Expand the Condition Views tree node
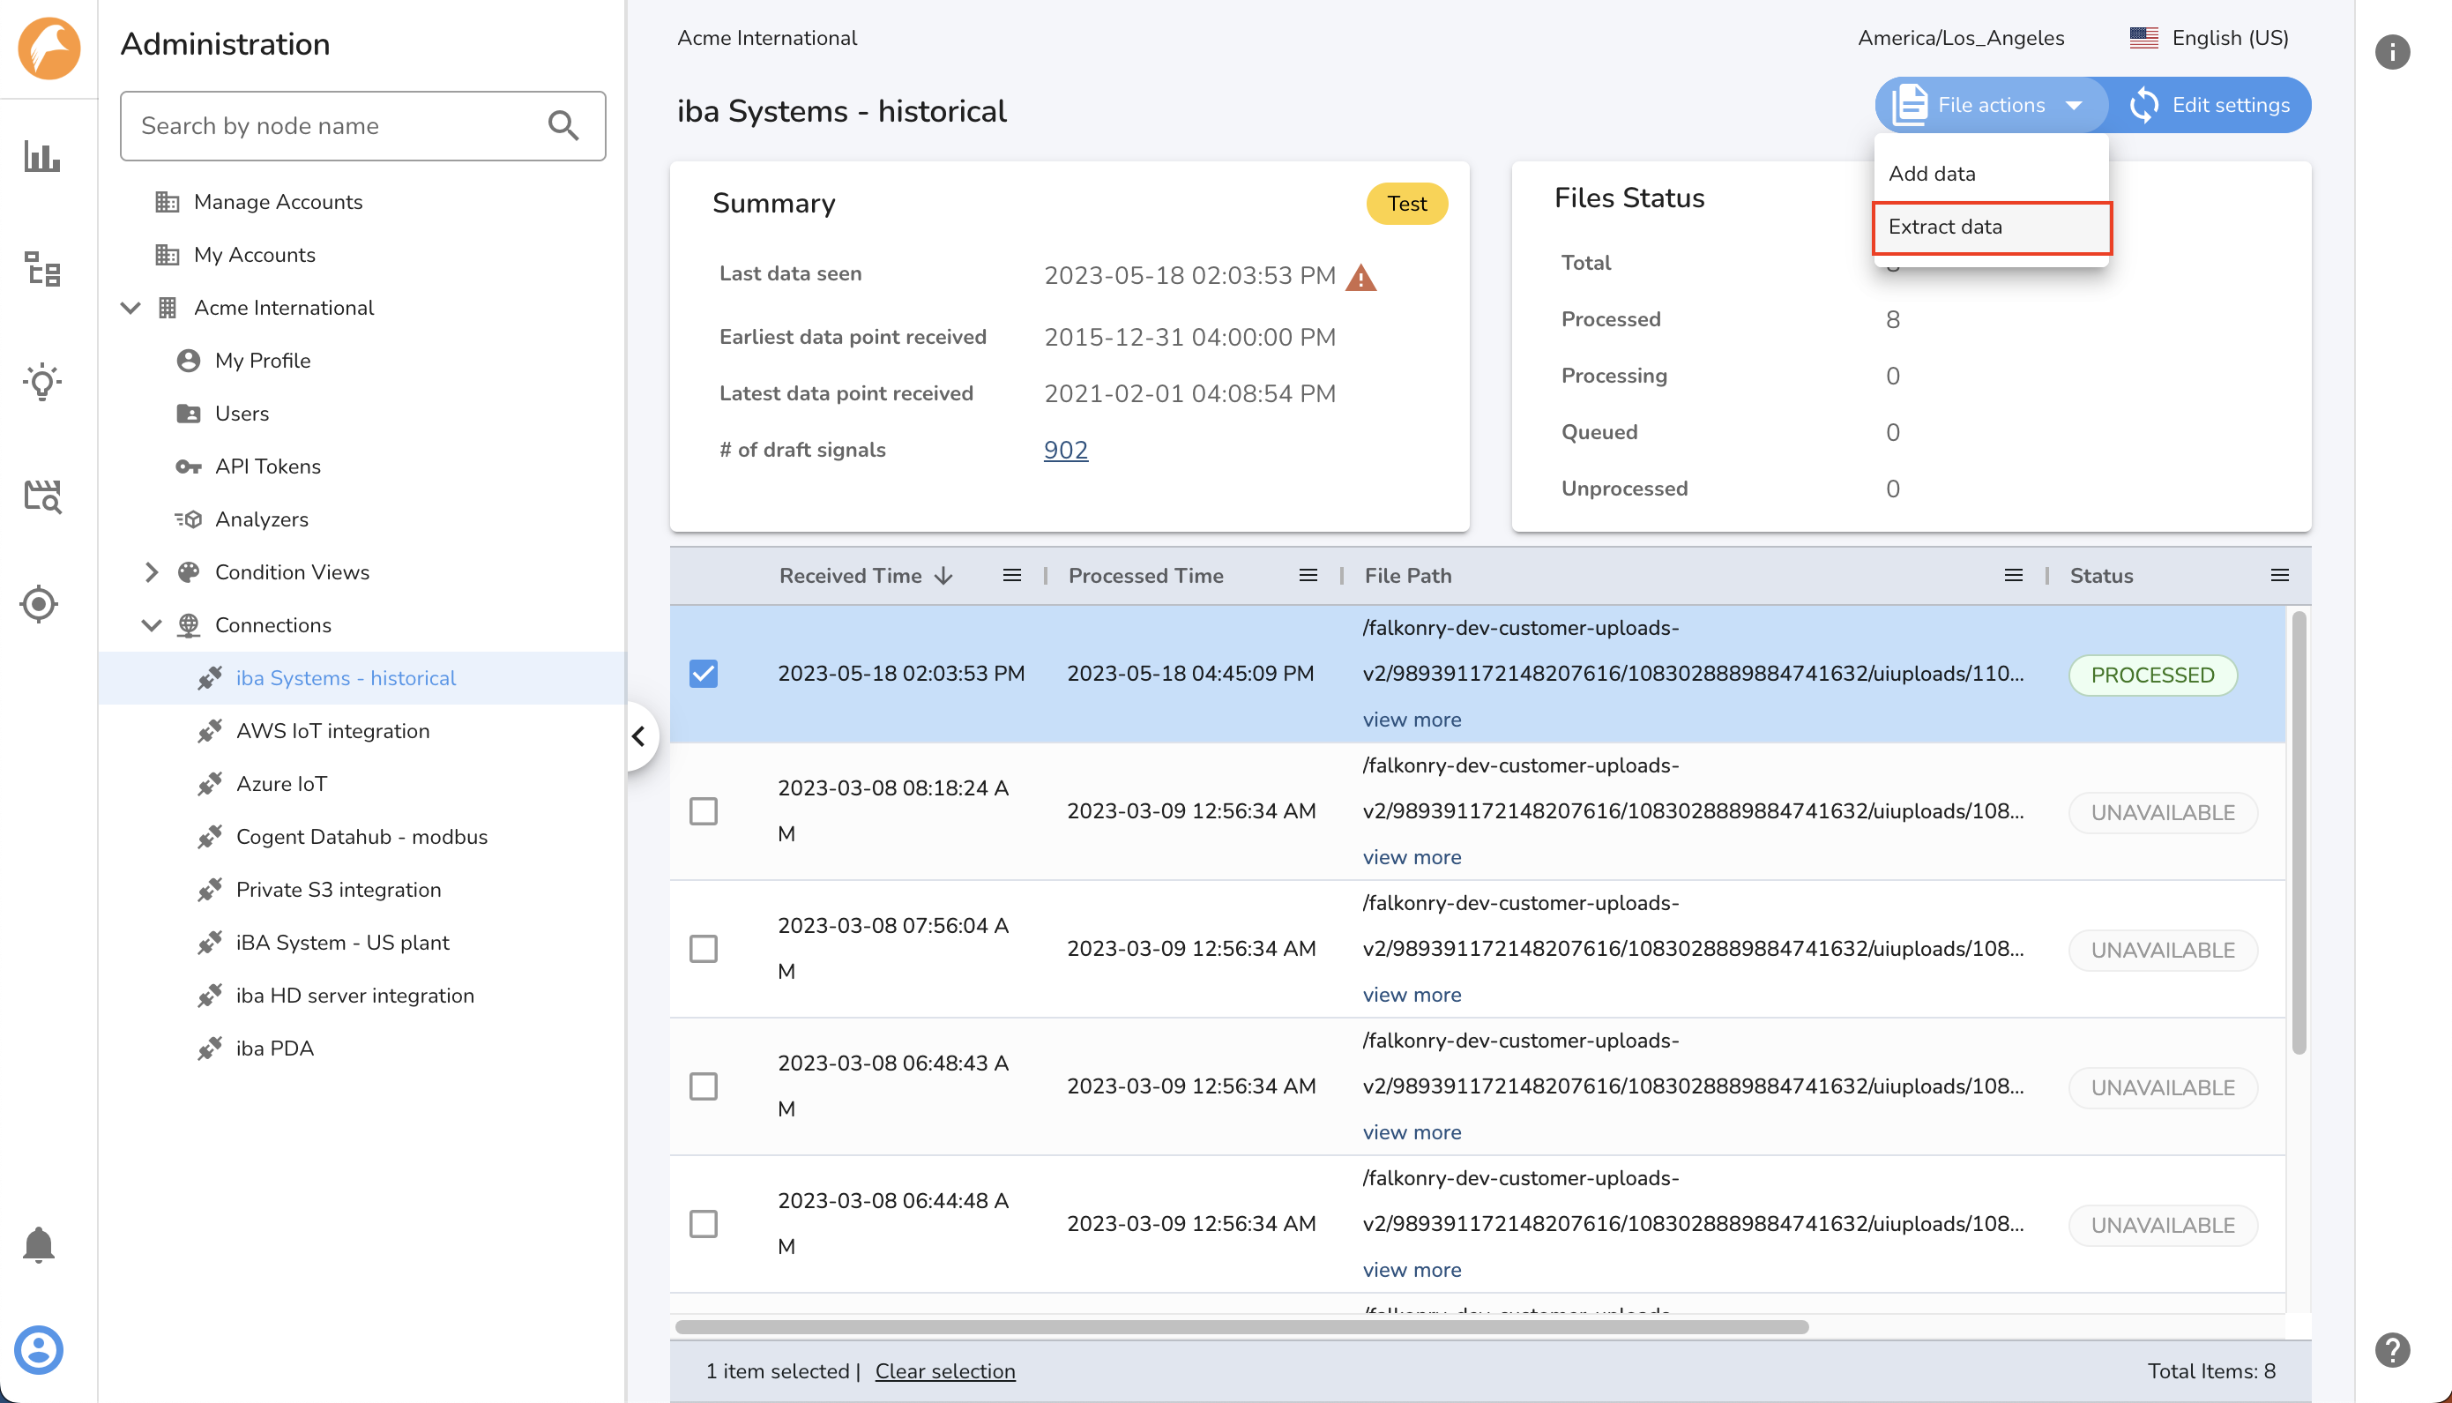This screenshot has width=2452, height=1403. point(152,572)
